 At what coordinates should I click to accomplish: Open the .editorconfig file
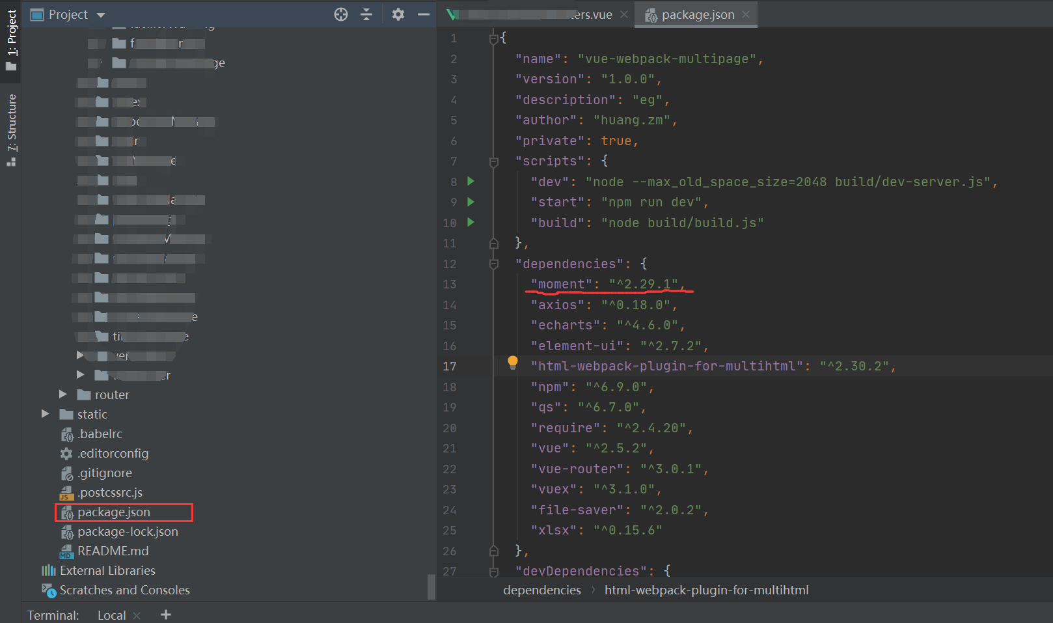tap(113, 453)
